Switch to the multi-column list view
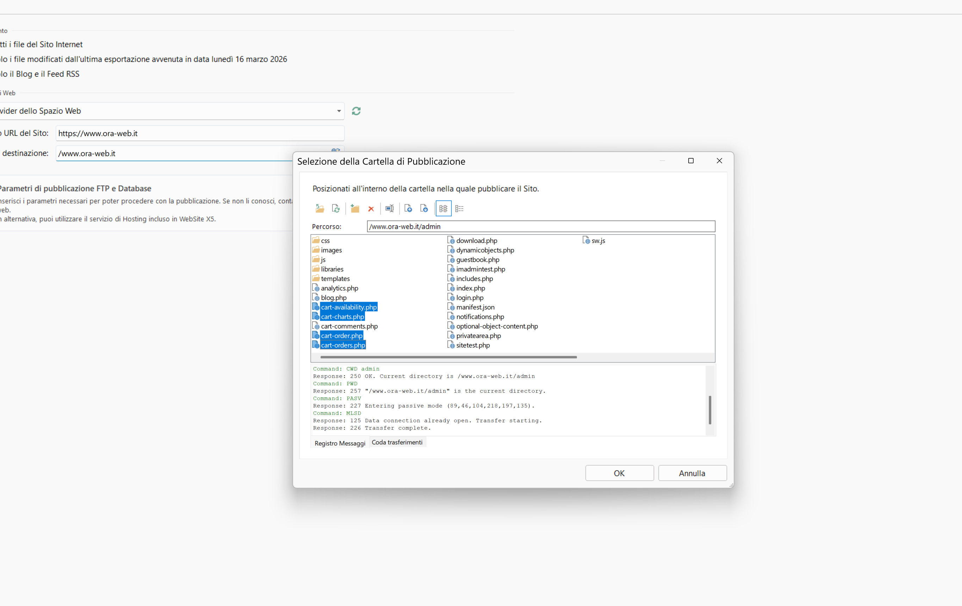Image resolution: width=962 pixels, height=606 pixels. click(x=443, y=208)
